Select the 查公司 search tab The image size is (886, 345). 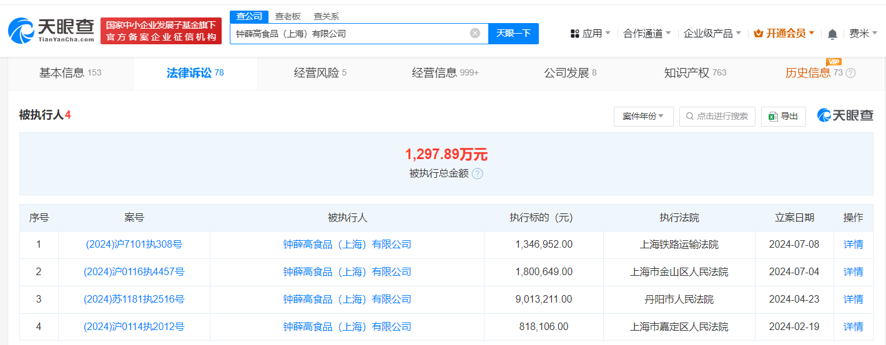tap(249, 16)
